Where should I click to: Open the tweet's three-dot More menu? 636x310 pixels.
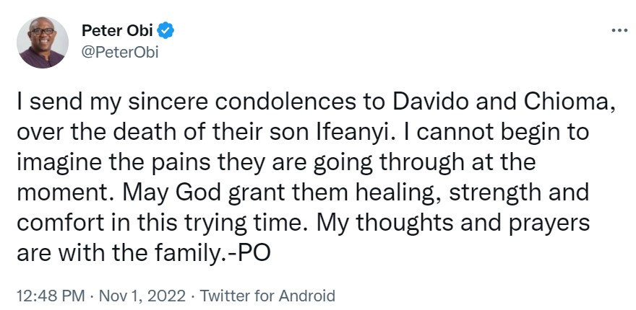click(x=619, y=31)
